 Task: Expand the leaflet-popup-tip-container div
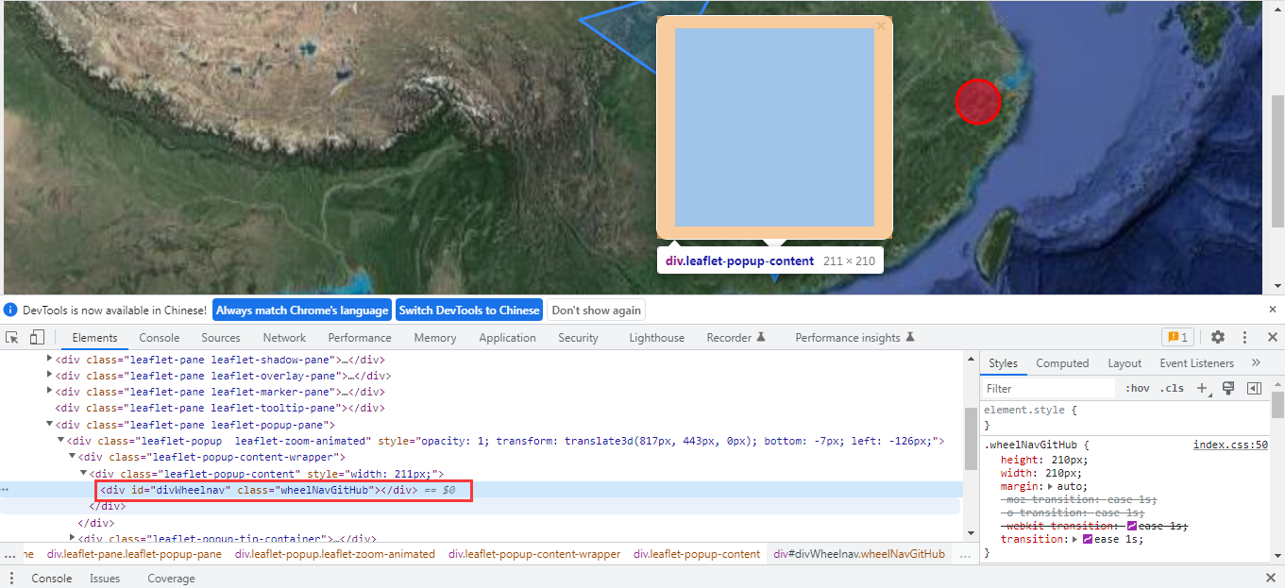[x=73, y=538]
